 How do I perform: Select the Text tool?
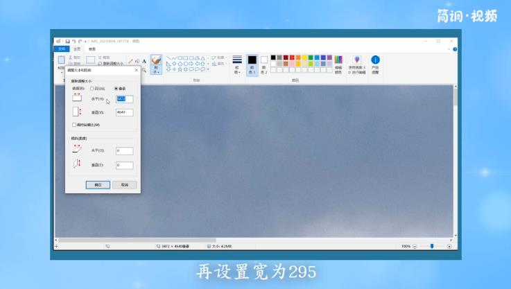point(144,61)
